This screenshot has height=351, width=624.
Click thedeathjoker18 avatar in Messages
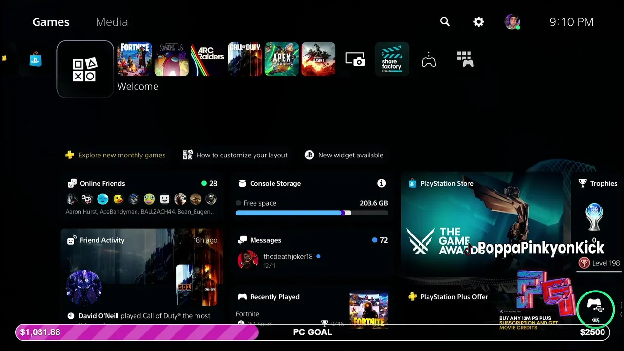248,260
